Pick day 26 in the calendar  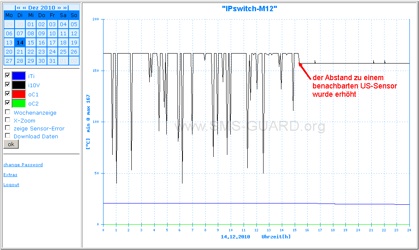[74, 51]
